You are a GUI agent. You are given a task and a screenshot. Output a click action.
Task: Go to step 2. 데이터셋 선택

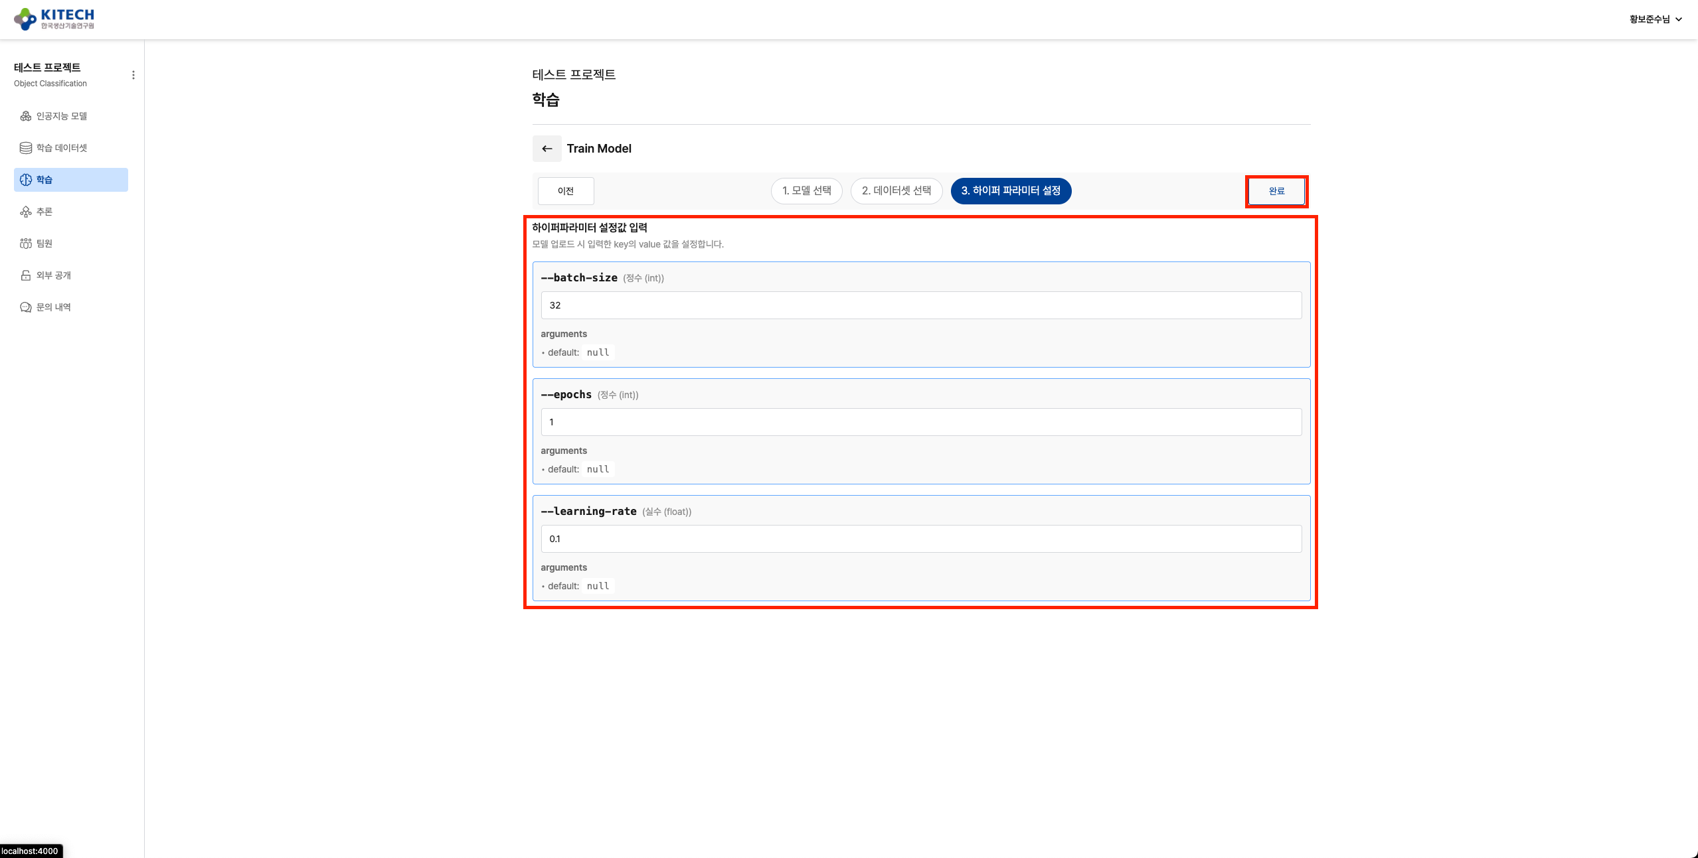pyautogui.click(x=896, y=191)
